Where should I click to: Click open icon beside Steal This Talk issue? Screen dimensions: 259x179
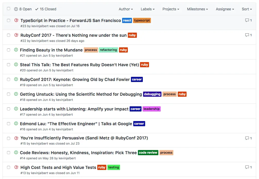[16, 65]
